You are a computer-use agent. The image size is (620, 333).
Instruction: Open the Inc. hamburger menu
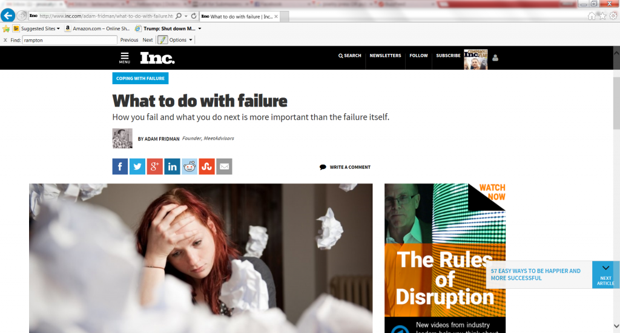[x=125, y=58]
